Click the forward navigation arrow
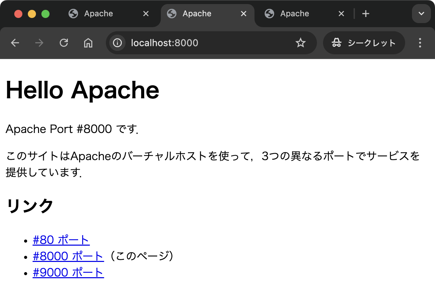The image size is (435, 304). 39,43
